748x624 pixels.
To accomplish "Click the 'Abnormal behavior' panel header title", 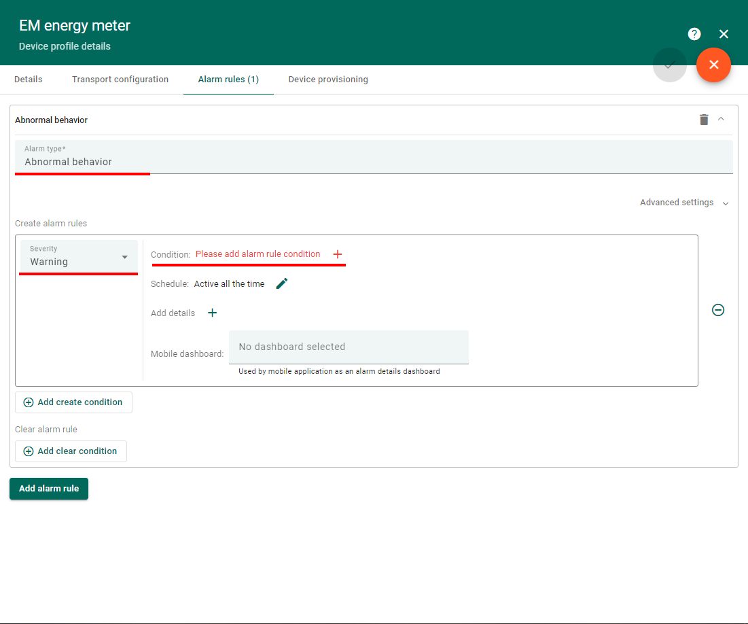I will click(x=51, y=120).
